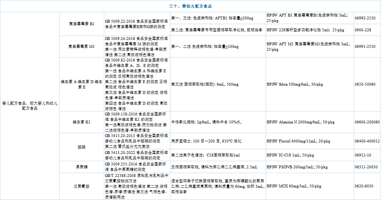Select the GB 5009.82-2016 standard cell
Image resolution: width=381 pixels, height=200 pixels.
point(137,85)
